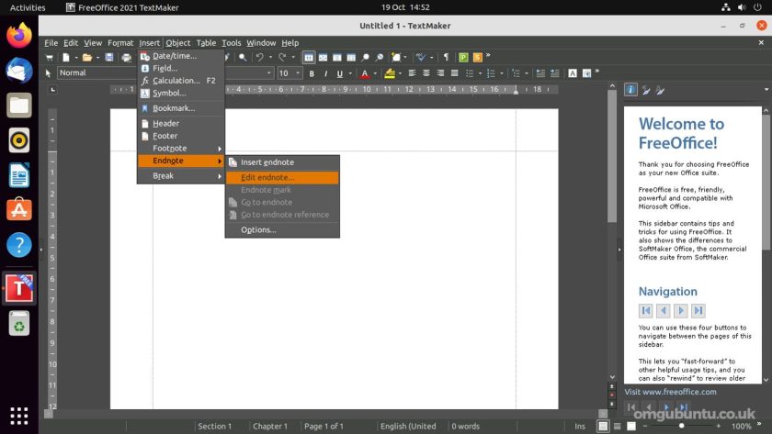The height and width of the screenshot is (434, 772).
Task: Choose Date/time... from Insert menu
Action: pos(181,56)
